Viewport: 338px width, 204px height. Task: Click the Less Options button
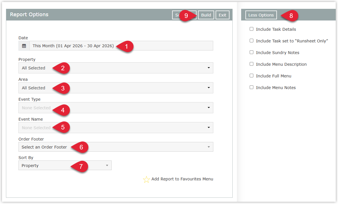[261, 15]
